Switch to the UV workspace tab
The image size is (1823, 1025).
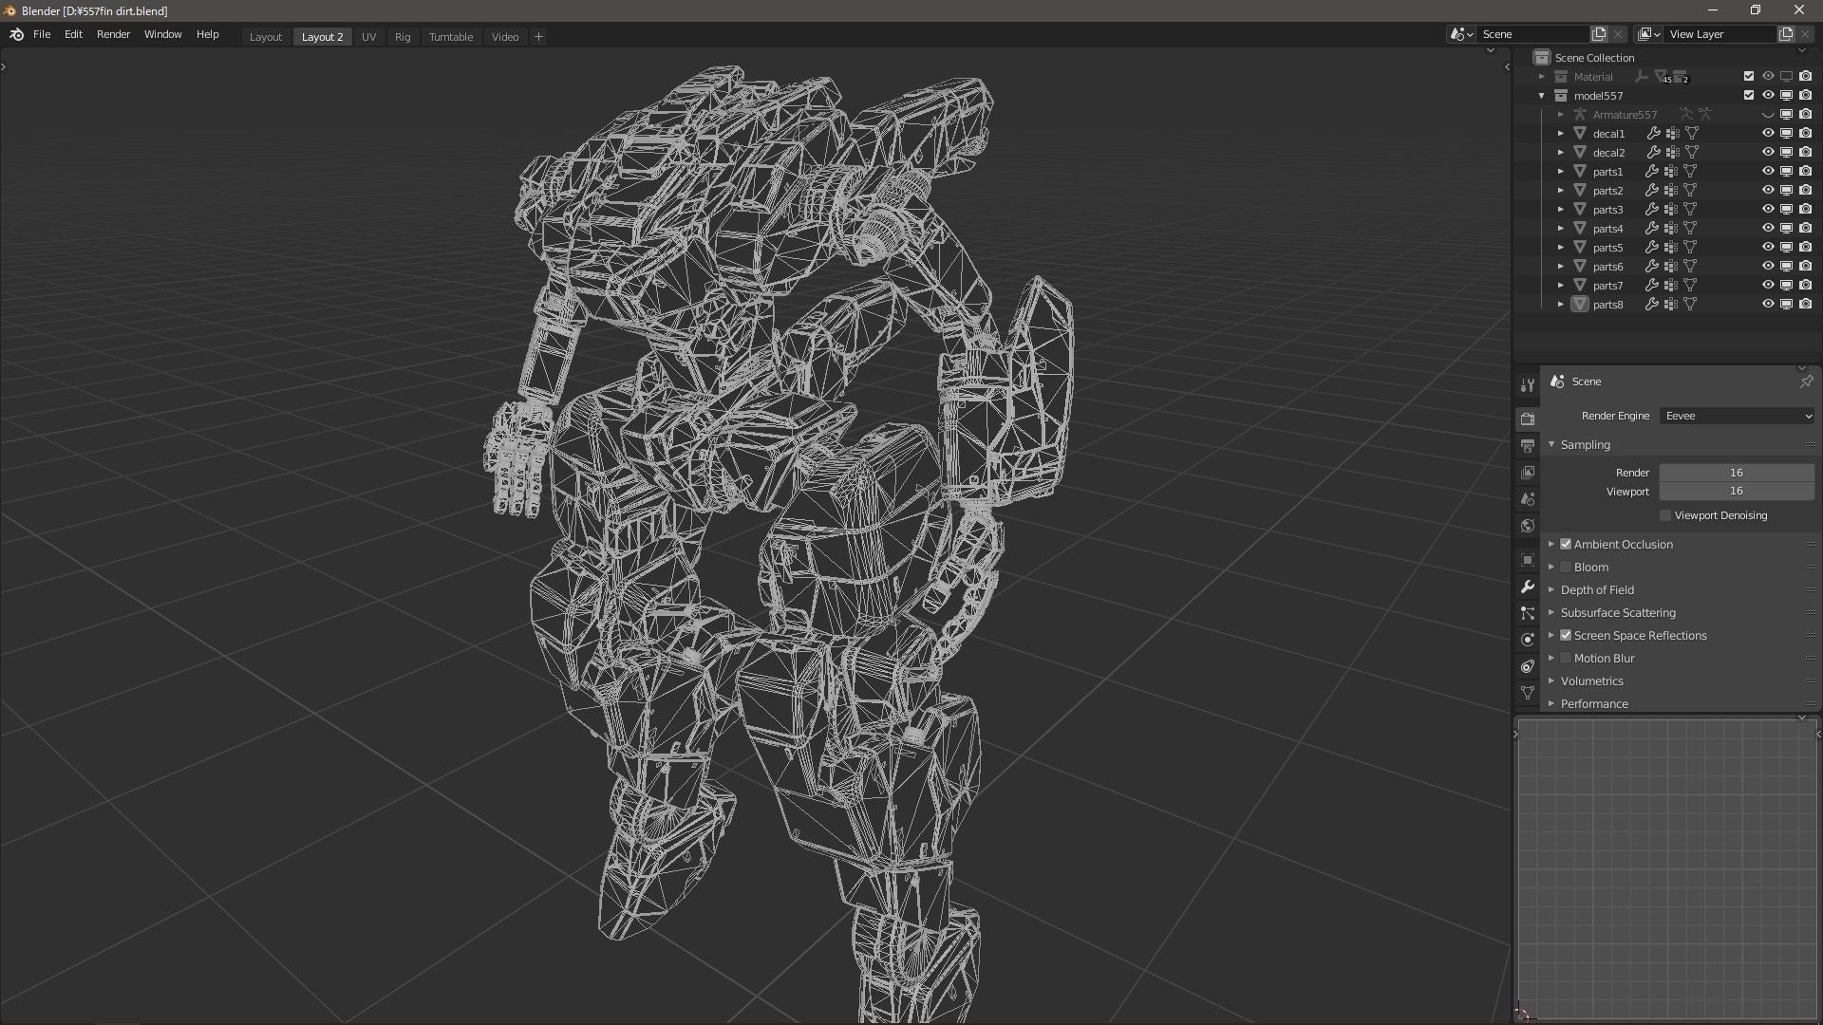click(x=368, y=37)
